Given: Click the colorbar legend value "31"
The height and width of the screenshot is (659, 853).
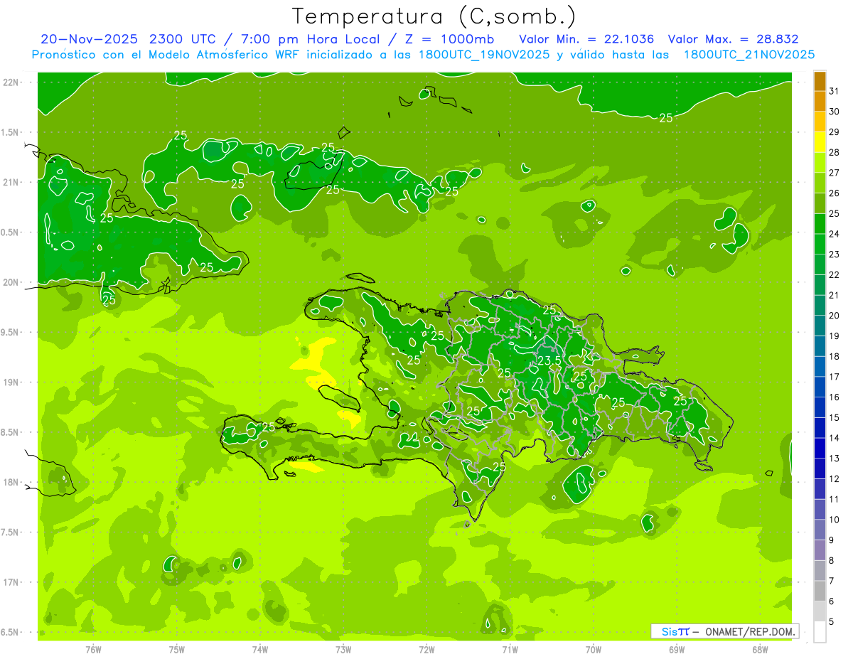Looking at the screenshot, I should [835, 91].
